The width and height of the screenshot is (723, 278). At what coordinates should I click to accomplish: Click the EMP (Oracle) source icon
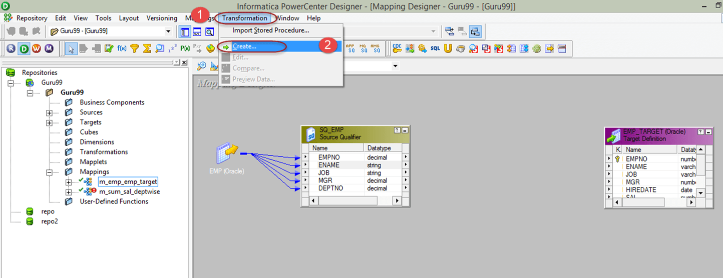(x=226, y=154)
